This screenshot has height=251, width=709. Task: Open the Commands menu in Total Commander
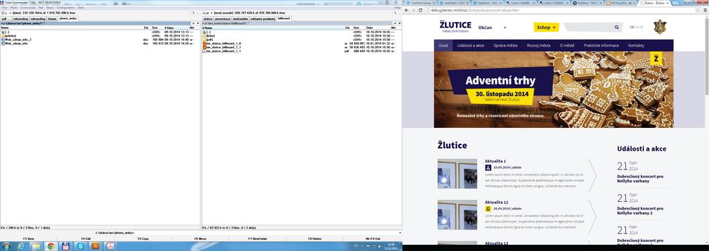point(28,8)
